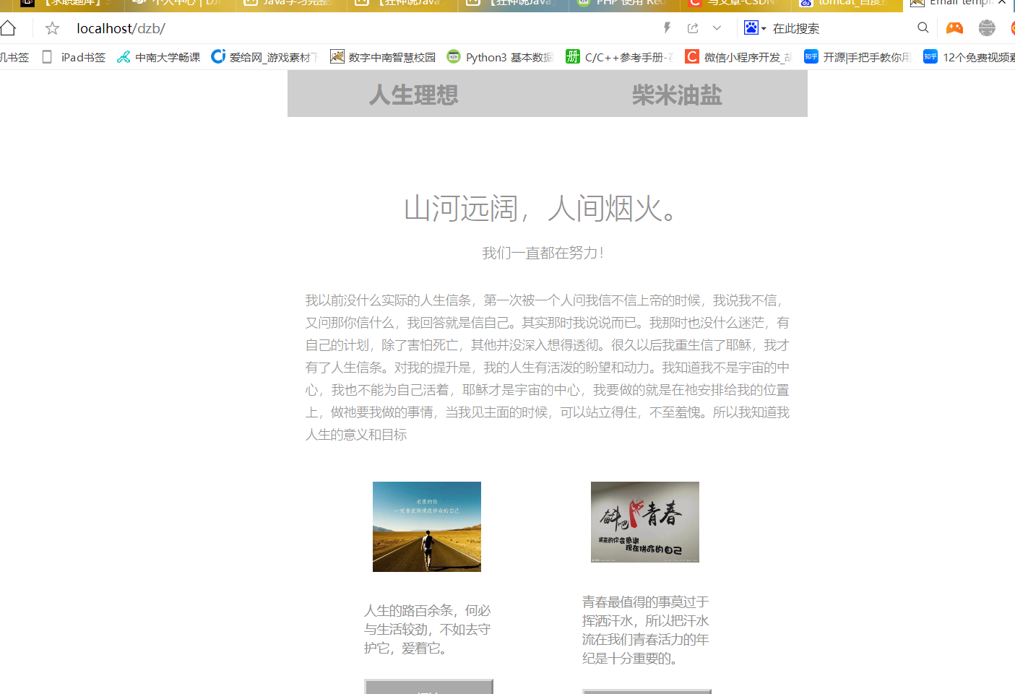This screenshot has height=694, width=1015.
Task: Expand the address bar dropdown chevron
Action: [717, 28]
